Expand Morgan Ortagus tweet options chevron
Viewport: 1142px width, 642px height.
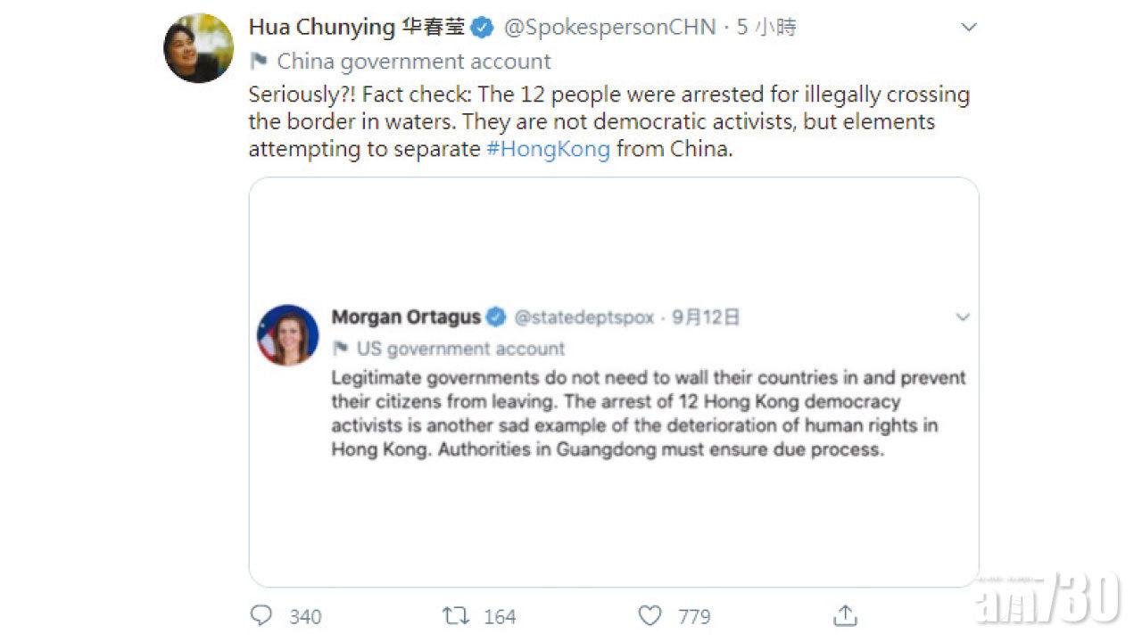click(963, 317)
